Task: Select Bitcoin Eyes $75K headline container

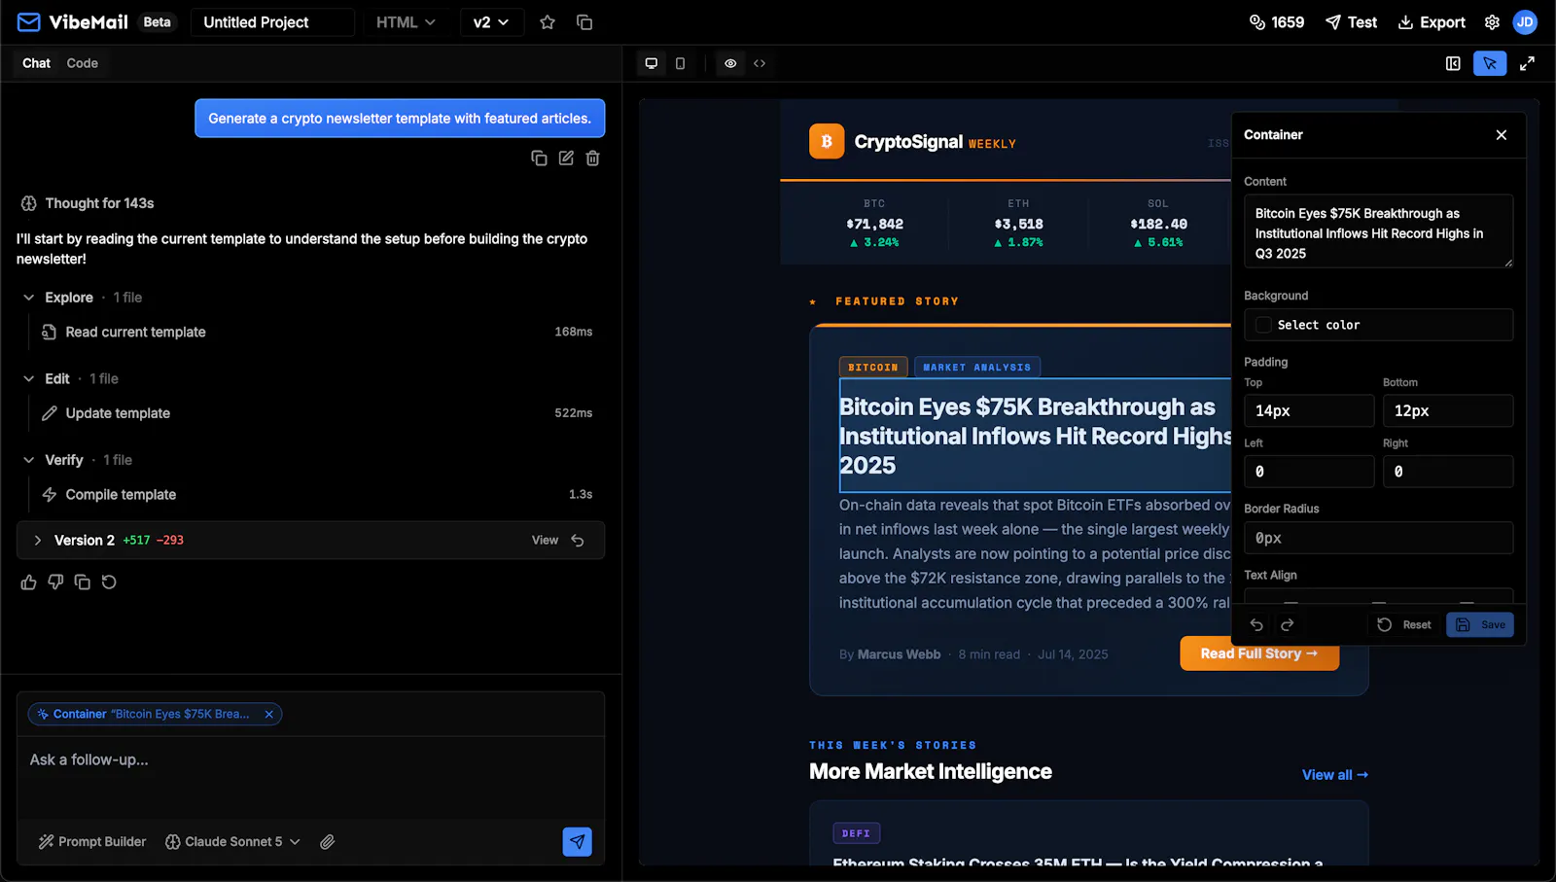Action: click(x=1036, y=436)
